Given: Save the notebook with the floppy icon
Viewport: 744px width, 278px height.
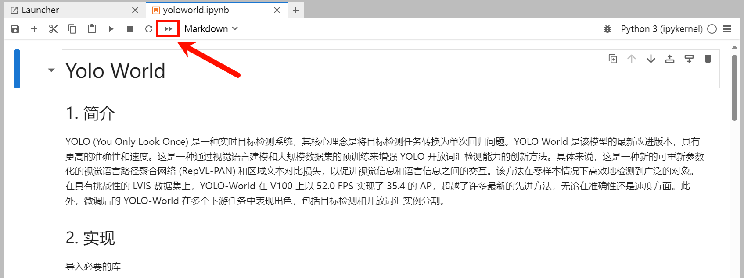Looking at the screenshot, I should click(x=15, y=29).
